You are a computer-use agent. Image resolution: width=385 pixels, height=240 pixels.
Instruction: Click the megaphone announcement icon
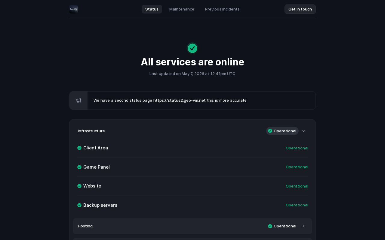pyautogui.click(x=79, y=100)
